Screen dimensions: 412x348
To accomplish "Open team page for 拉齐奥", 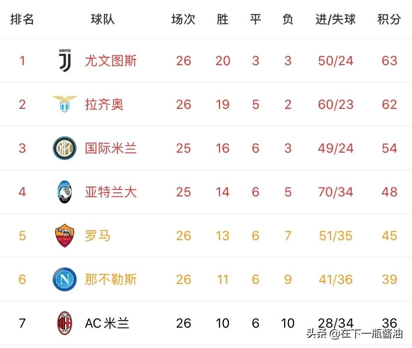I will point(104,104).
